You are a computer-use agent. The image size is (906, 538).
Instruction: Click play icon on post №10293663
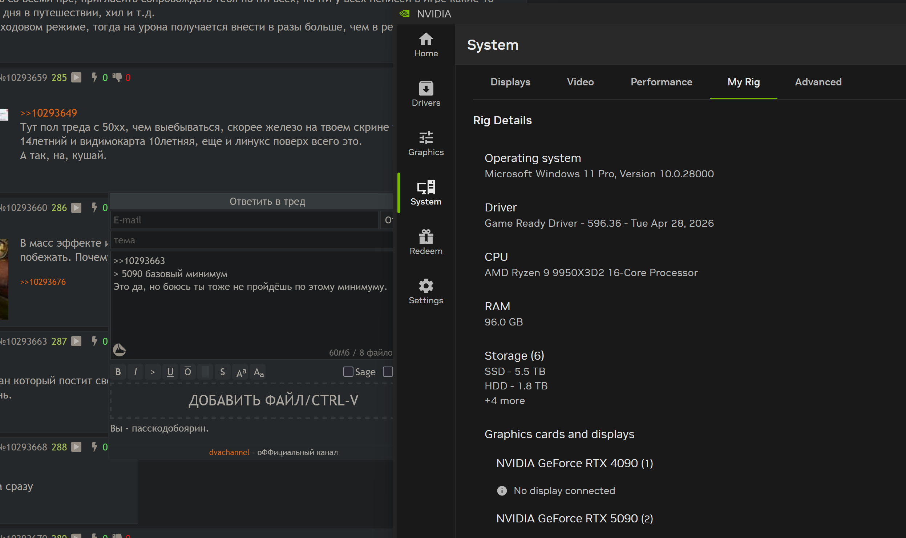tap(76, 341)
